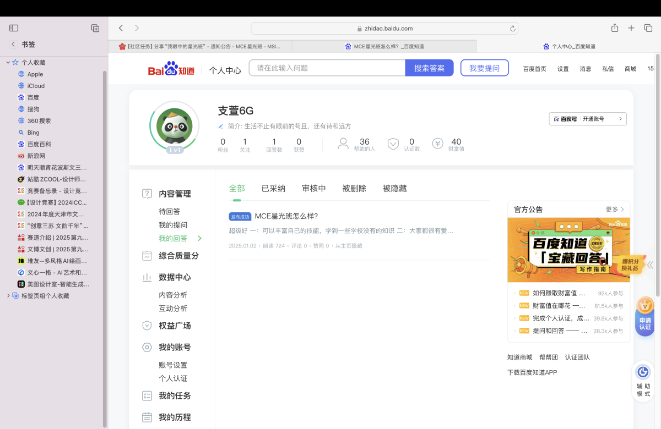Switch to the 审核中 tab
Viewport: 661px width, 429px height.
(314, 188)
